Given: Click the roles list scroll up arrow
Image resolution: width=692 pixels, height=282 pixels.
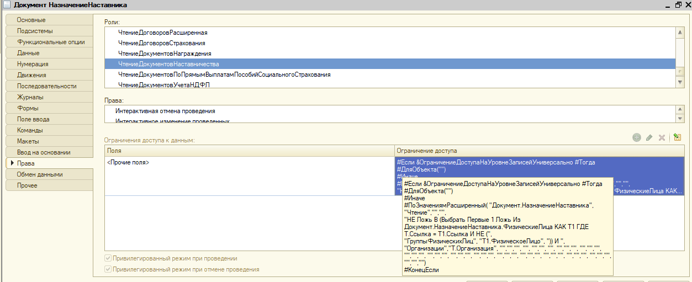Looking at the screenshot, I should (680, 32).
